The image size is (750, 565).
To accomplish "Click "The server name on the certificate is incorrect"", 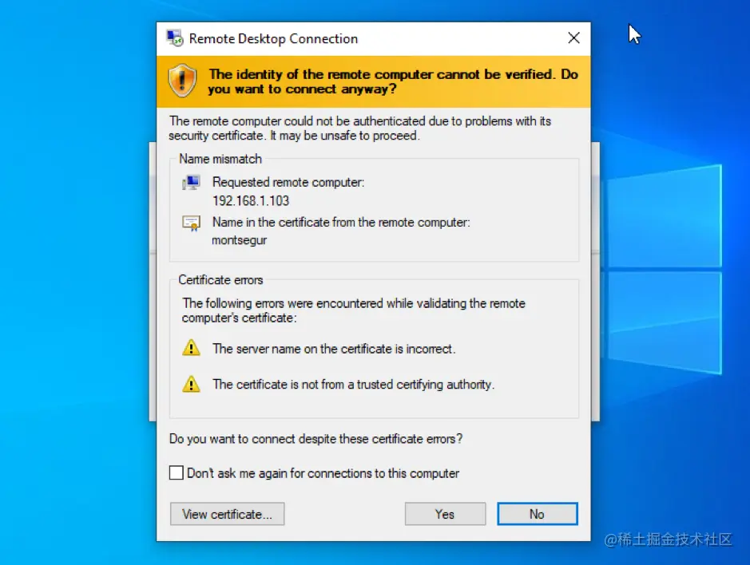I will (334, 349).
